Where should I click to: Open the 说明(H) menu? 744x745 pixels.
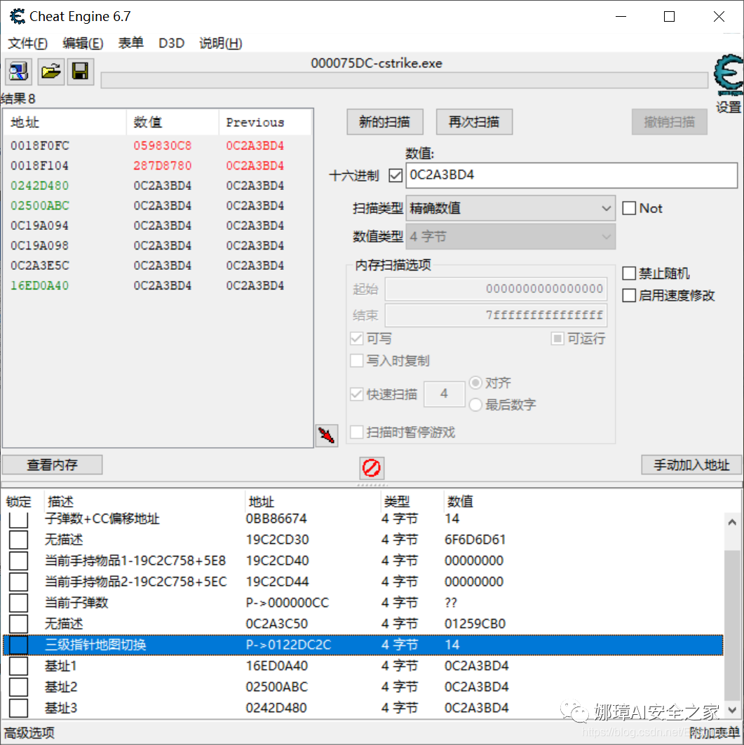pyautogui.click(x=221, y=43)
